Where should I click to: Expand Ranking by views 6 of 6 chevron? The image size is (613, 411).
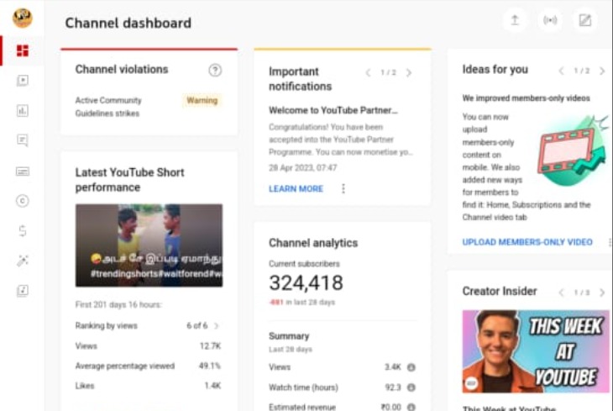(x=217, y=325)
